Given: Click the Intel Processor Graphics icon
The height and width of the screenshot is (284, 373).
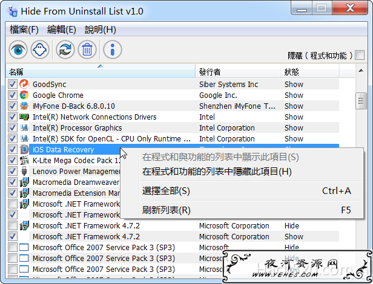Looking at the screenshot, I should point(24,127).
